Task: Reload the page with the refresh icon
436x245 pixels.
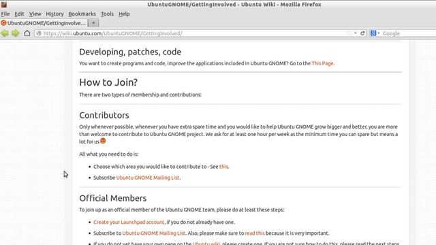Action: (x=362, y=33)
